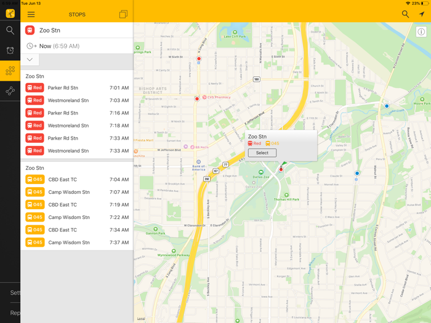Viewport: 431px width, 323px height.
Task: Tap red stop marker near CVS Pharmacy
Action: pyautogui.click(x=197, y=98)
